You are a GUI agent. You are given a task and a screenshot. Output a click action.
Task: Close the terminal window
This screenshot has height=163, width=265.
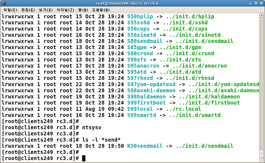[261, 3]
